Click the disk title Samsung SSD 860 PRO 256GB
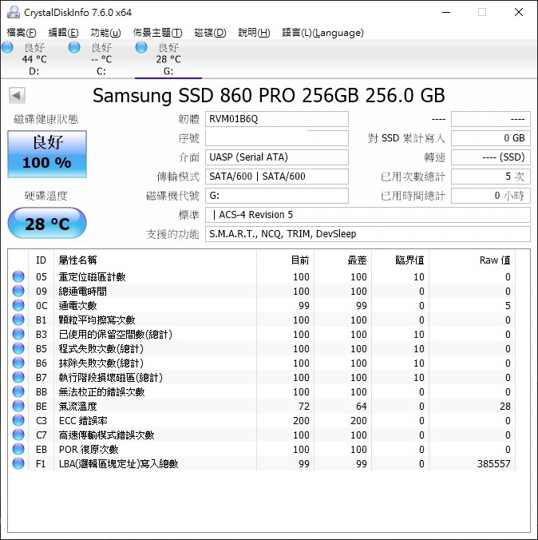The width and height of the screenshot is (538, 540). (x=225, y=95)
